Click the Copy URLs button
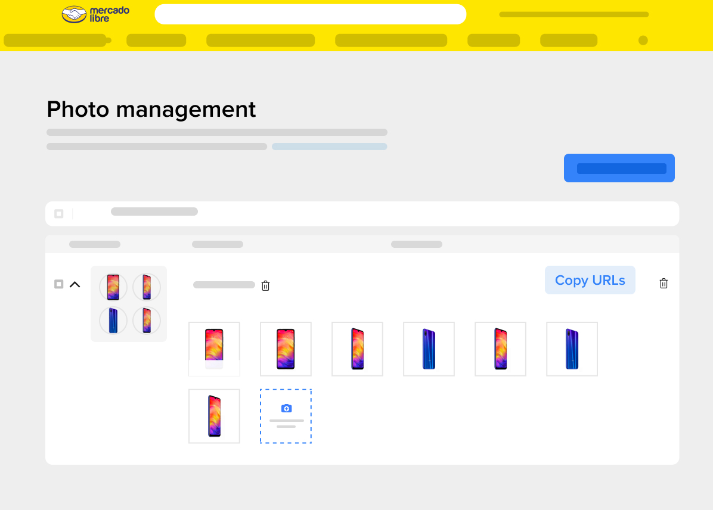Screen dimensions: 713x510 pos(590,280)
